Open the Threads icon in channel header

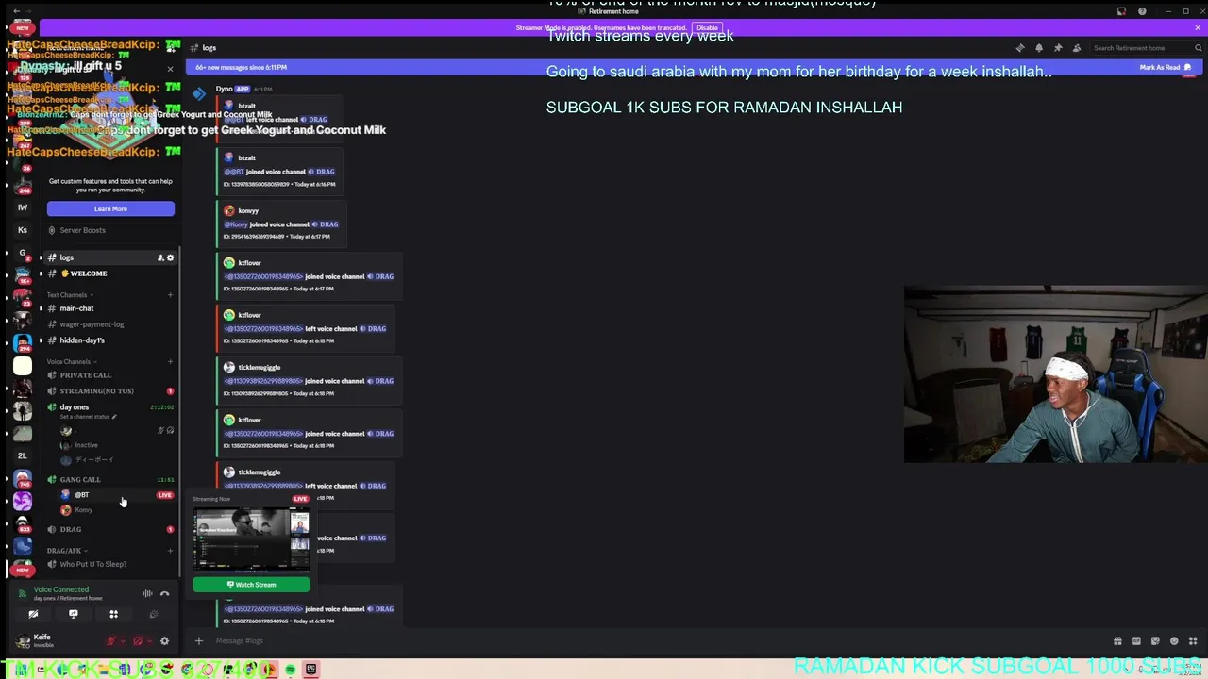point(1020,48)
